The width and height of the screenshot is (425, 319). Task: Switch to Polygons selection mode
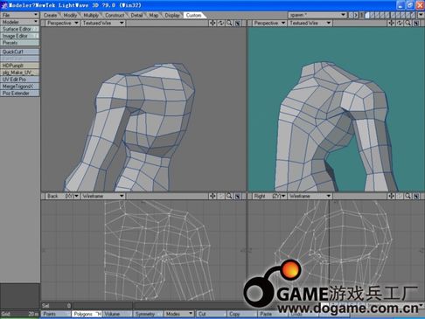coord(87,314)
